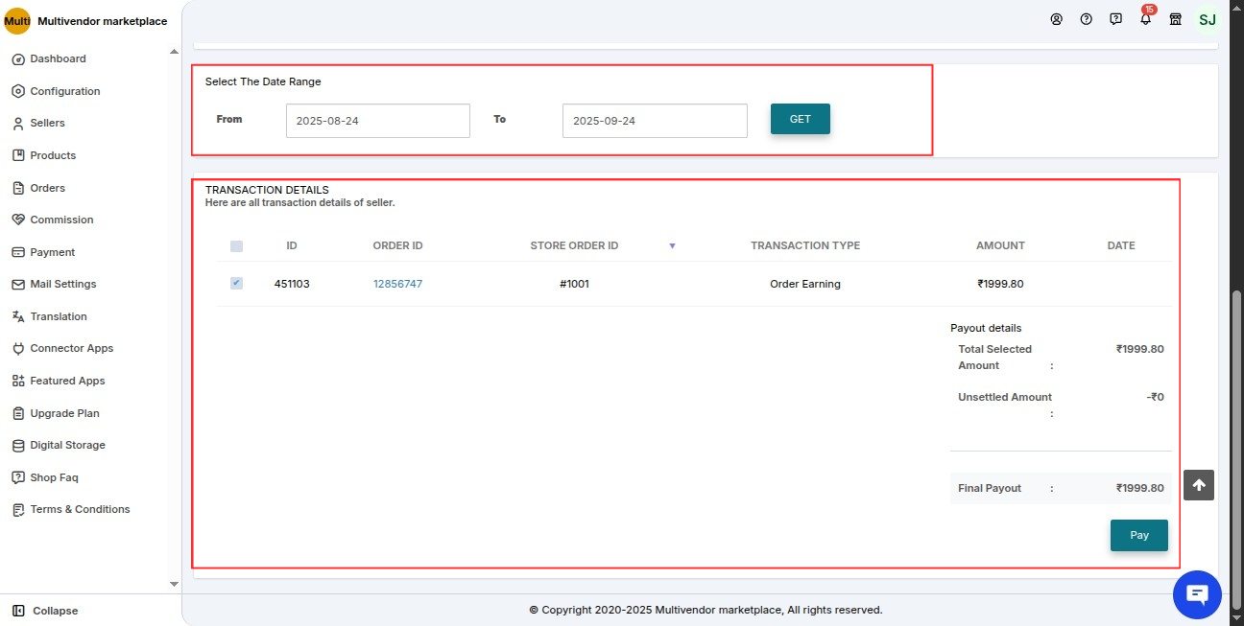The height and width of the screenshot is (626, 1244).
Task: Click the SJ account avatar
Action: (1208, 19)
